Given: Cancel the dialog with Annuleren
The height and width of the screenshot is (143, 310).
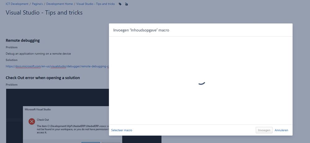Looking at the screenshot, I should point(281,130).
